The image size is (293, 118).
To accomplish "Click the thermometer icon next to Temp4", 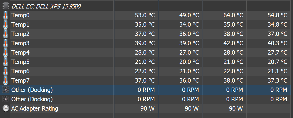I will 6,53.
